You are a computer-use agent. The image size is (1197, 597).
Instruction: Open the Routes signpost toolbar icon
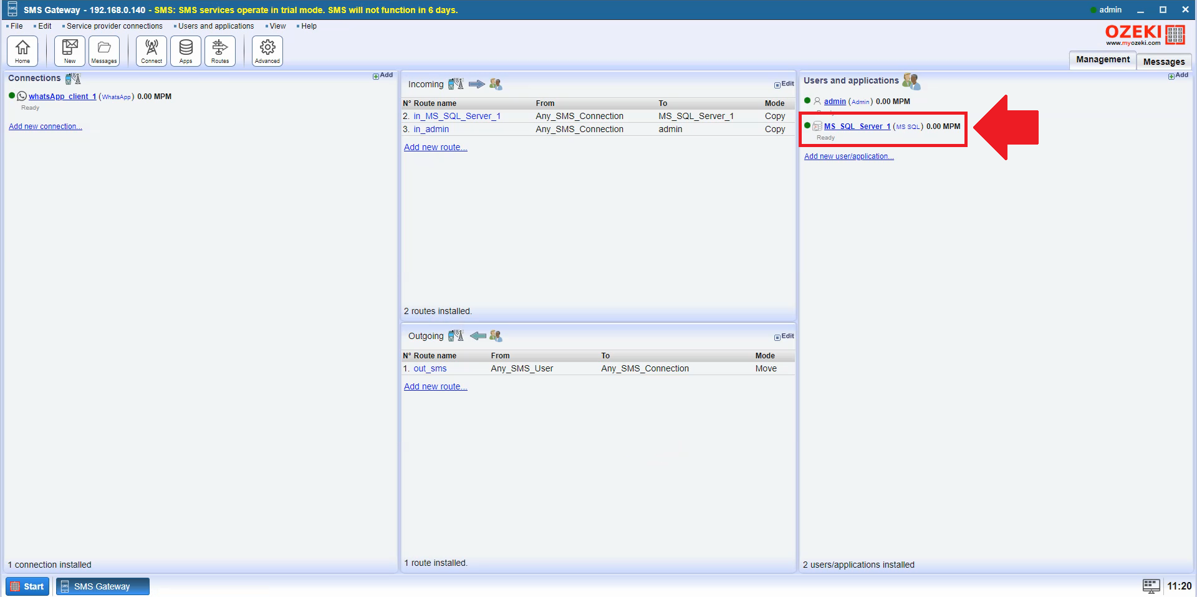click(x=220, y=50)
